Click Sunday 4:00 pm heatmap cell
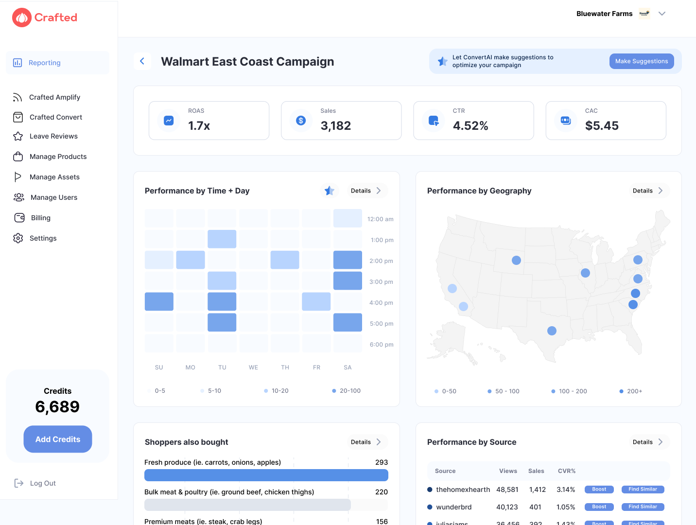696x525 pixels. point(159,301)
